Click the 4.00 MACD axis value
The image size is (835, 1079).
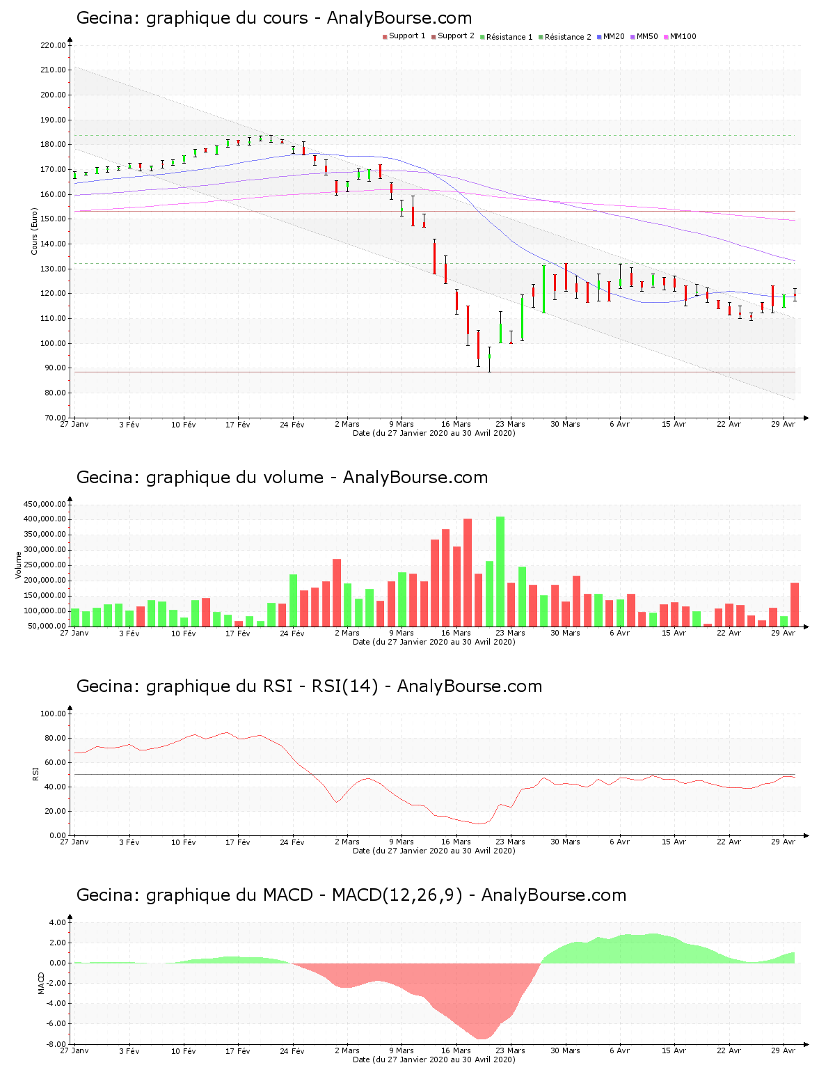tap(58, 922)
